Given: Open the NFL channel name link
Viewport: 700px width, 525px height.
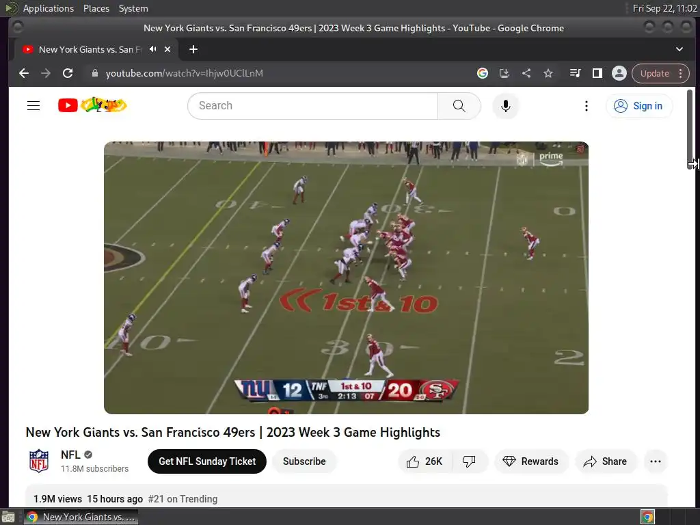Looking at the screenshot, I should pos(70,455).
